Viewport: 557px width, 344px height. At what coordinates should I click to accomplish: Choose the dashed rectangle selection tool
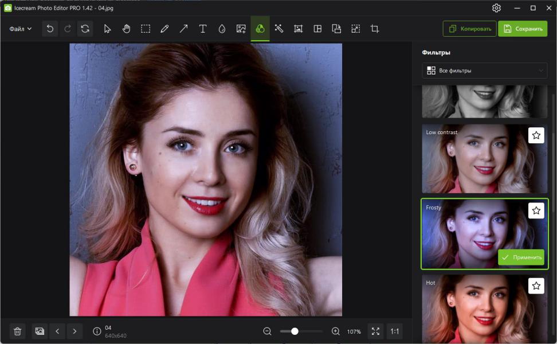click(x=146, y=29)
